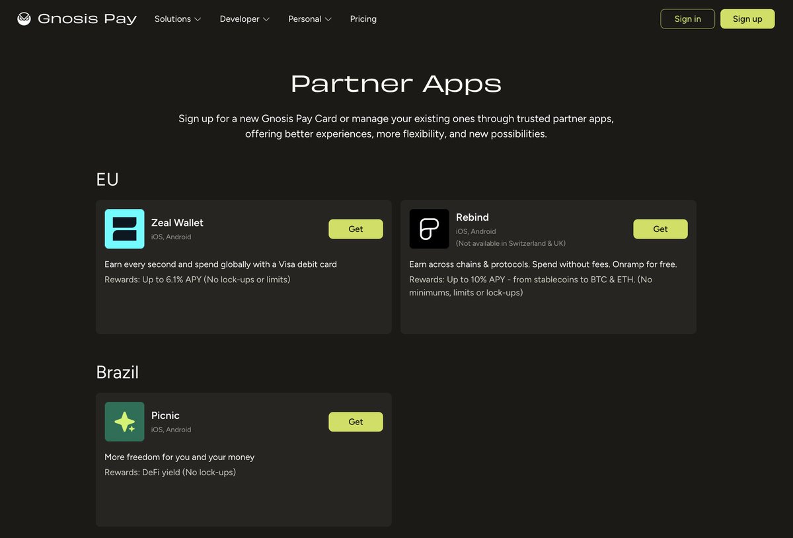This screenshot has height=538, width=793.
Task: Expand the Solutions menu
Action: tap(178, 19)
